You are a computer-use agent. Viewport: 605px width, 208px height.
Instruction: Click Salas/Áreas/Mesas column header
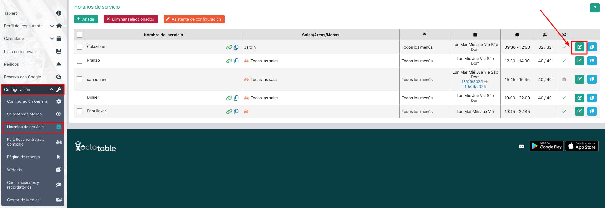(321, 35)
